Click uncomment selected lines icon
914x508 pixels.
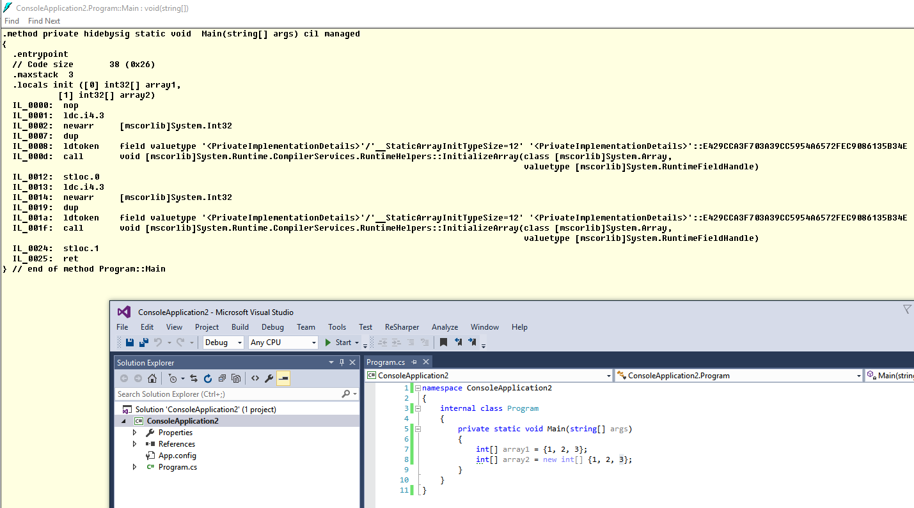click(x=424, y=343)
